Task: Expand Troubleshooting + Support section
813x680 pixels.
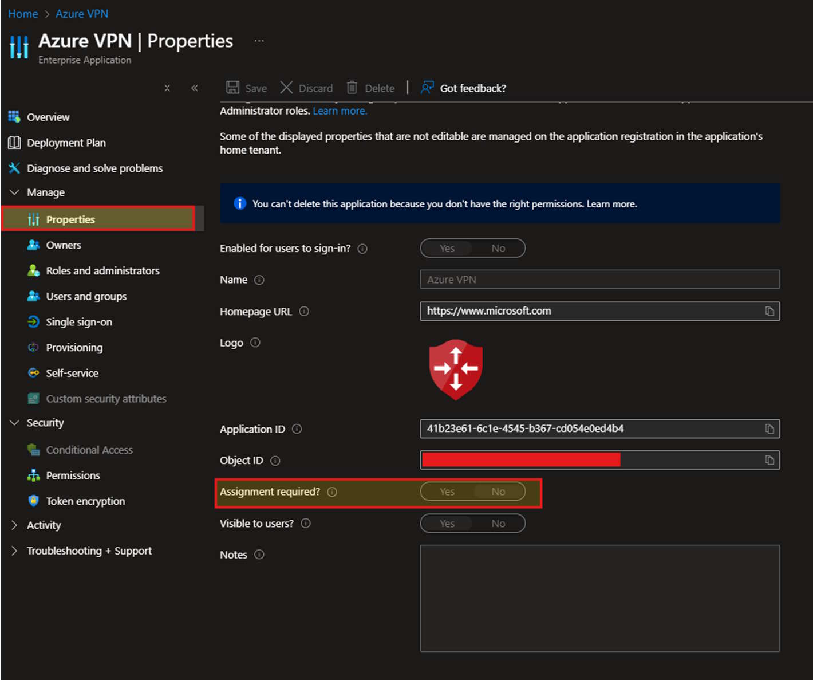Action: tap(15, 551)
